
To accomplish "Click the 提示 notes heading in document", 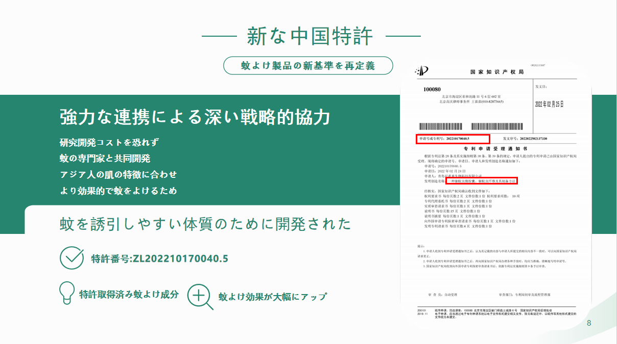I will [x=421, y=245].
